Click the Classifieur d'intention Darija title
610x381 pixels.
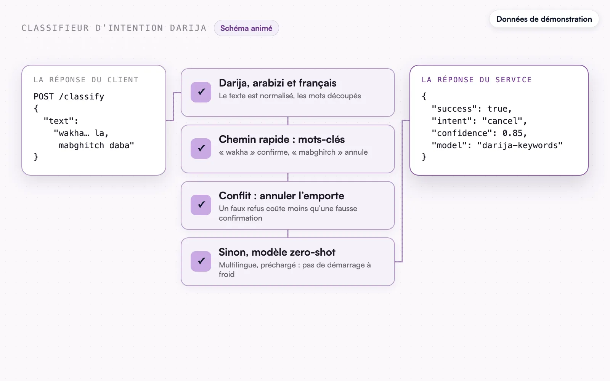coord(114,28)
